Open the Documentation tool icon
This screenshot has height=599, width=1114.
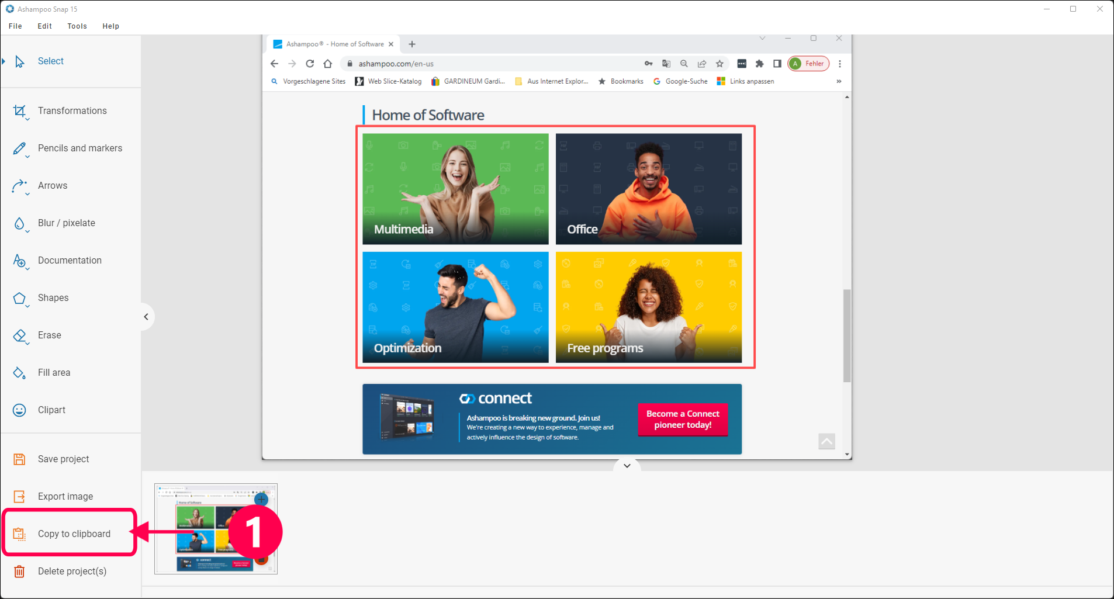coord(20,261)
